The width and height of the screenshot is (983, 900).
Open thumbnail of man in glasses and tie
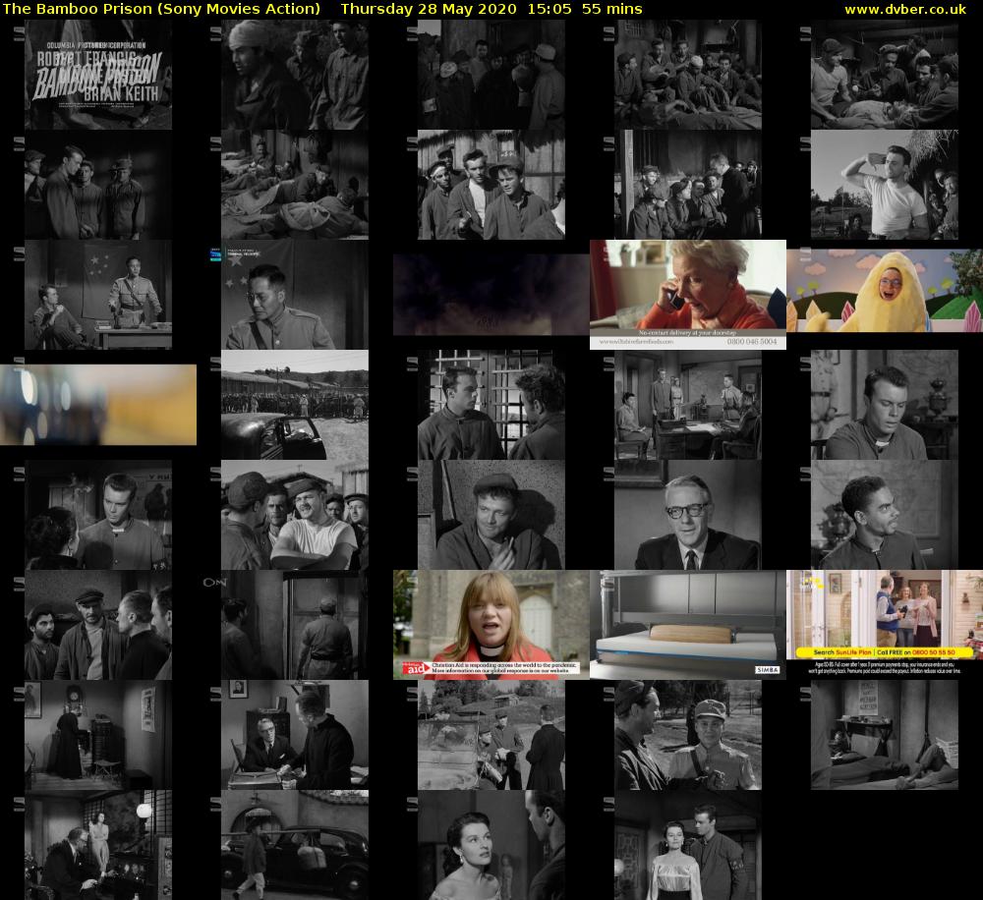coord(688,515)
